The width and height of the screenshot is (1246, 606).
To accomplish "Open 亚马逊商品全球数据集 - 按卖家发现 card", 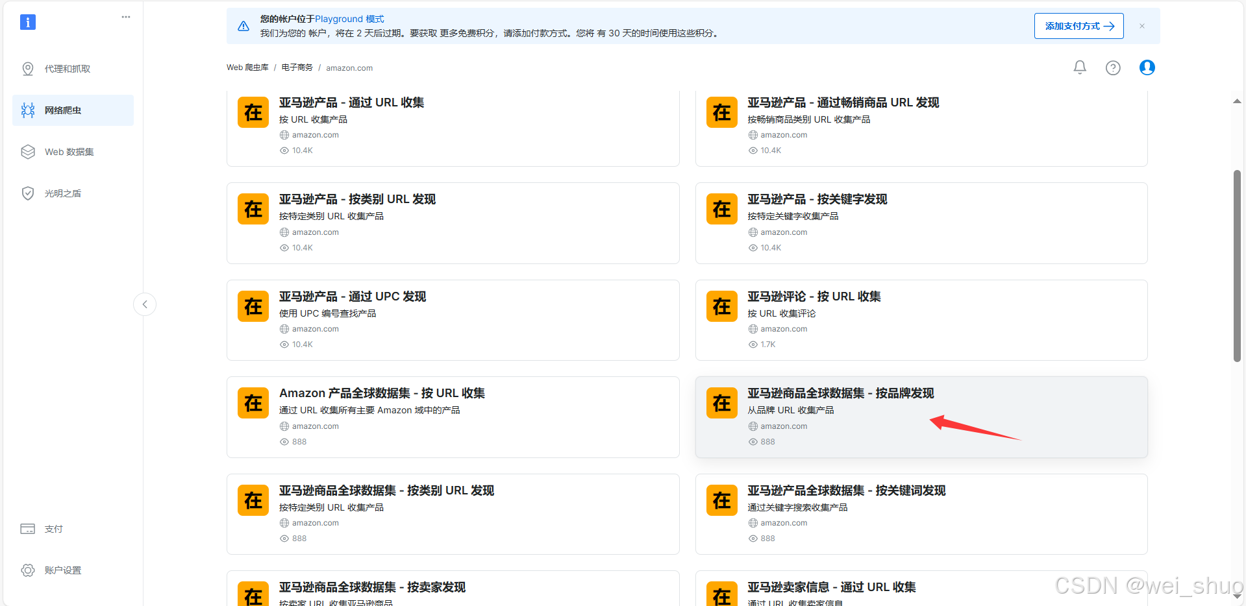I will 453,588.
